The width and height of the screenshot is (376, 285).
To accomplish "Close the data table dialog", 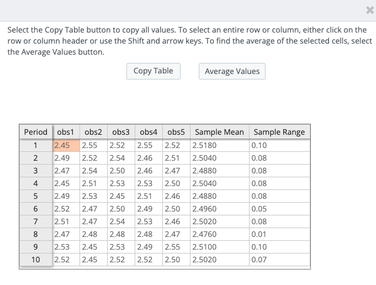I will (370, 10).
